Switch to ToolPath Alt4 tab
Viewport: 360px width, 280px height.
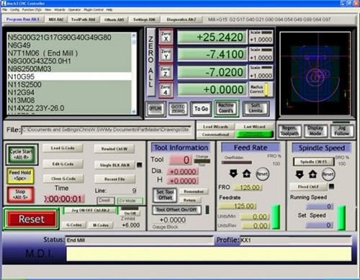83,19
